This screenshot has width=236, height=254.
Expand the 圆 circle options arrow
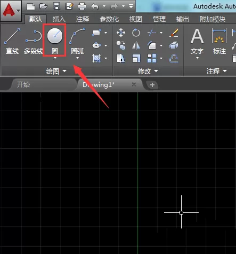tap(55, 58)
